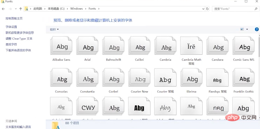Go back to previous folder
260x129 pixels.
4,9
